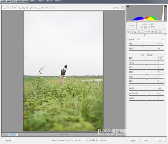The height and width of the screenshot is (144, 168).
Task: Click the Clarity slider handle
Action: (x=149, y=91)
